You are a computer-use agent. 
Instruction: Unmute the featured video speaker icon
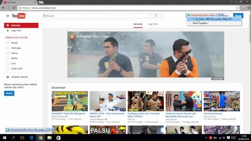(72, 74)
